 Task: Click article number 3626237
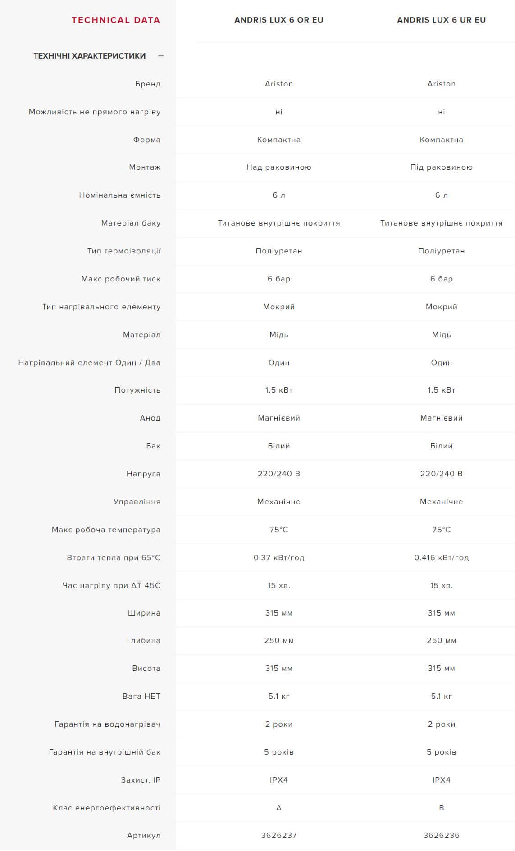(x=278, y=835)
